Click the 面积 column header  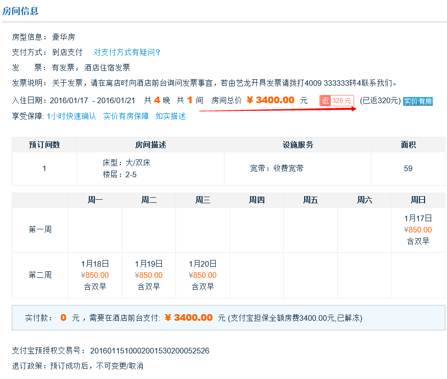408,145
